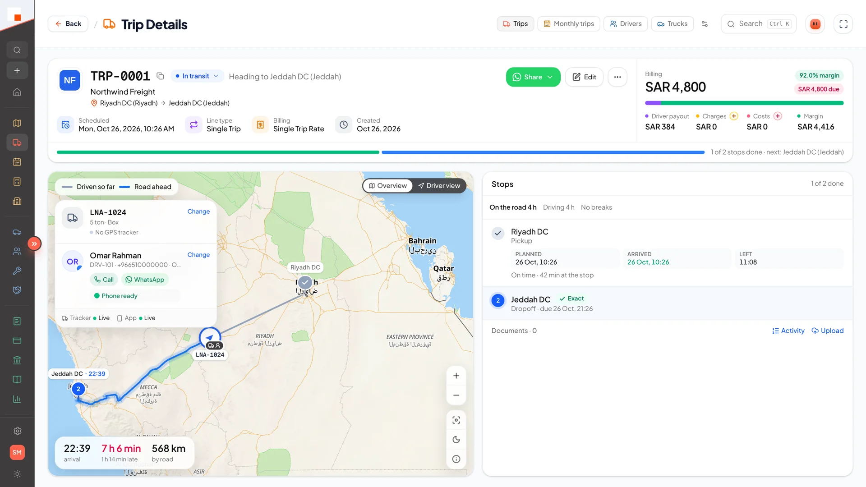Image resolution: width=866 pixels, height=487 pixels.
Task: Switch map to Driver view
Action: (439, 186)
